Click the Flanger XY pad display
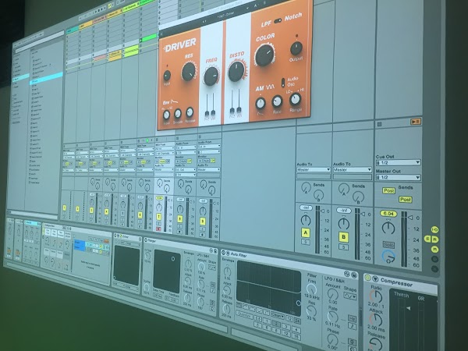 (x=167, y=271)
